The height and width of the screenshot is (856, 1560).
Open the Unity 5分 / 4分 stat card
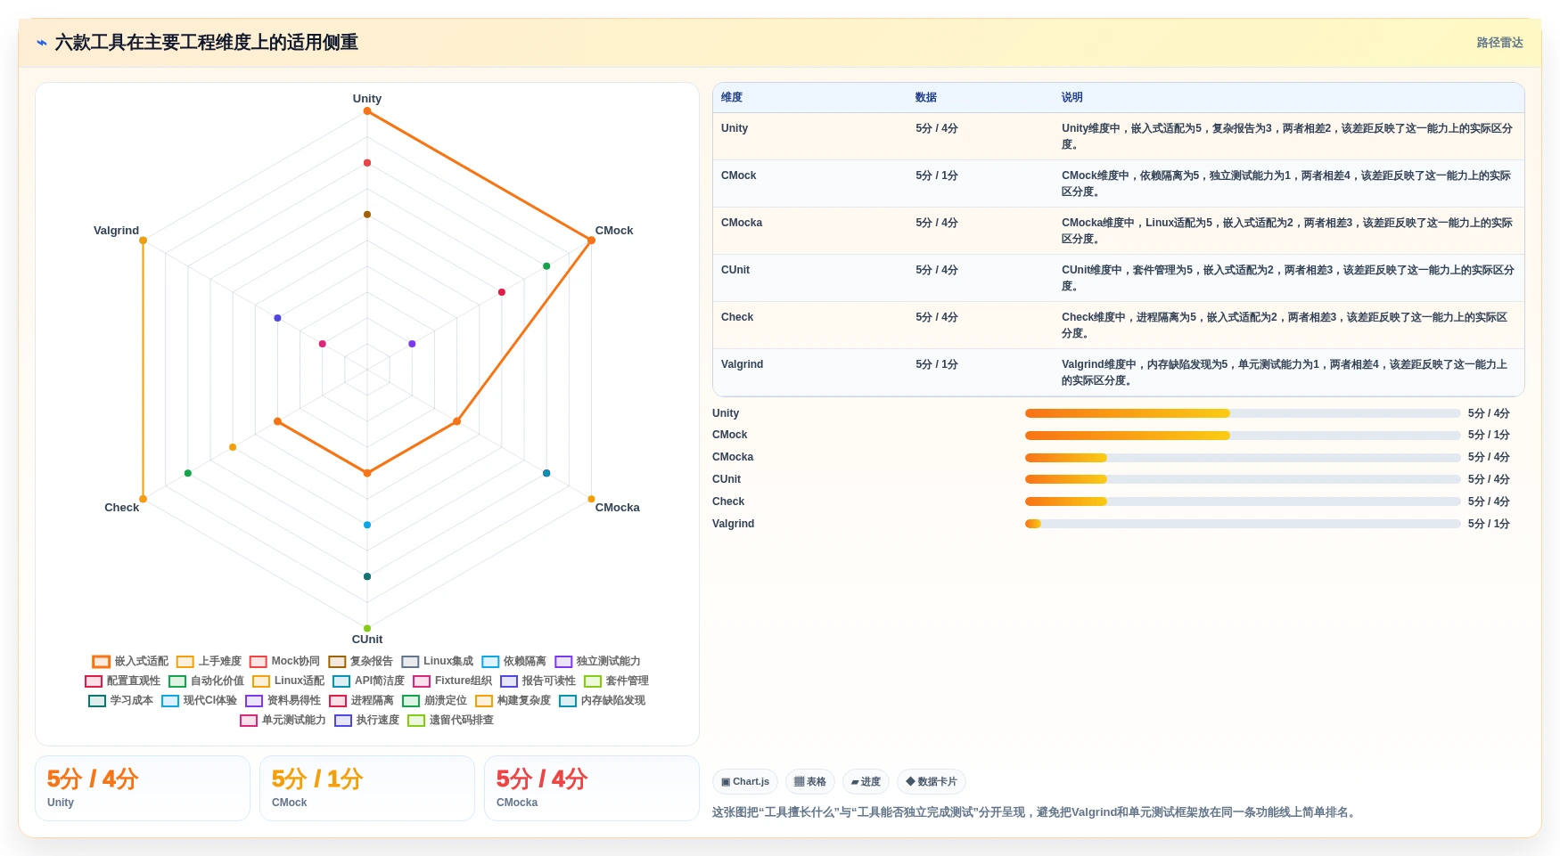pyautogui.click(x=143, y=788)
